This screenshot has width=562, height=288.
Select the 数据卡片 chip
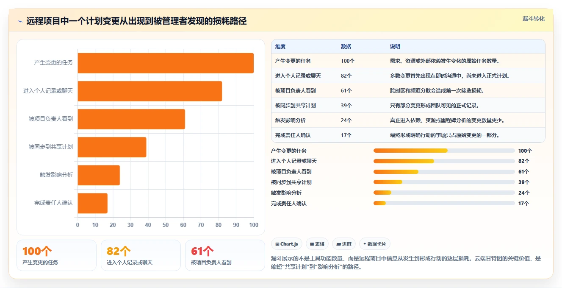click(375, 244)
